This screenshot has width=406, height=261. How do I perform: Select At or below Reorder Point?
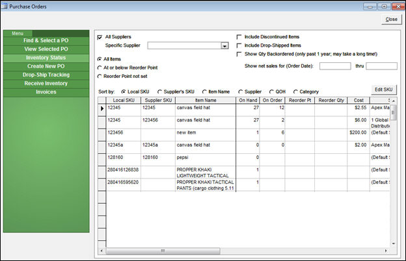tap(100, 68)
